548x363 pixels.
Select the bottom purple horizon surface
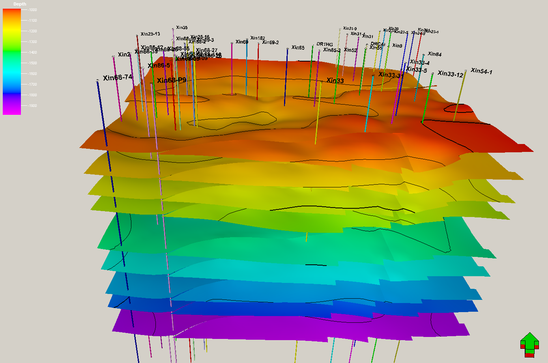pos(276,327)
